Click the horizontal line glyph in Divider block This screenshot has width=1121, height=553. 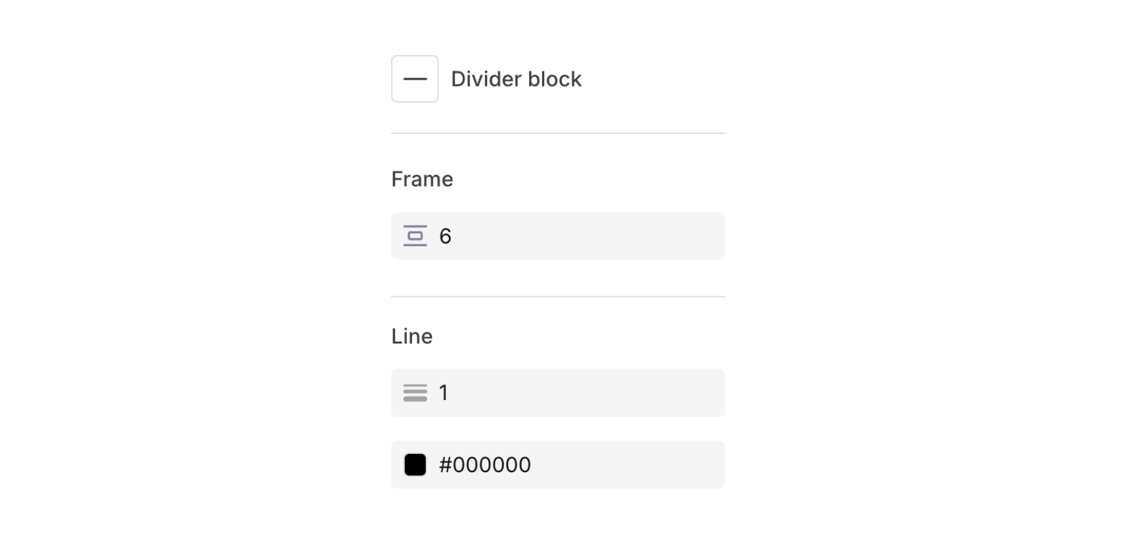click(415, 79)
